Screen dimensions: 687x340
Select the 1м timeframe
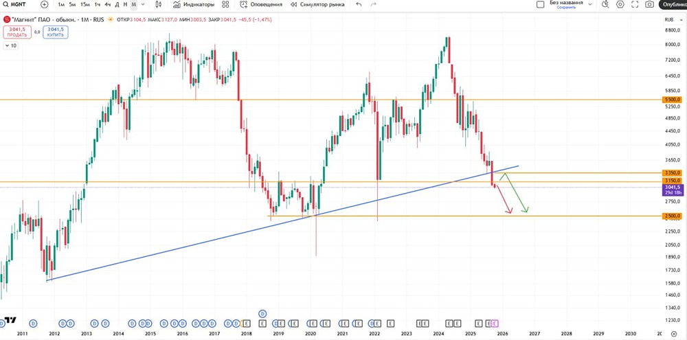61,4
